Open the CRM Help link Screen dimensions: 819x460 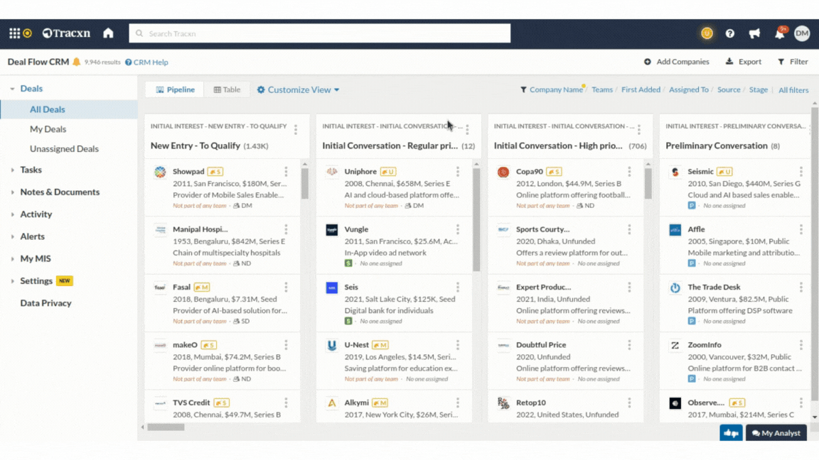click(147, 62)
